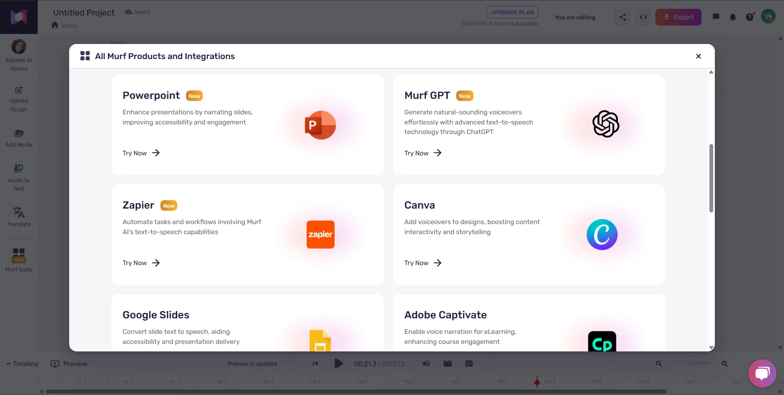The width and height of the screenshot is (784, 395).
Task: Click the PowerPoint logo icon
Action: pos(320,125)
